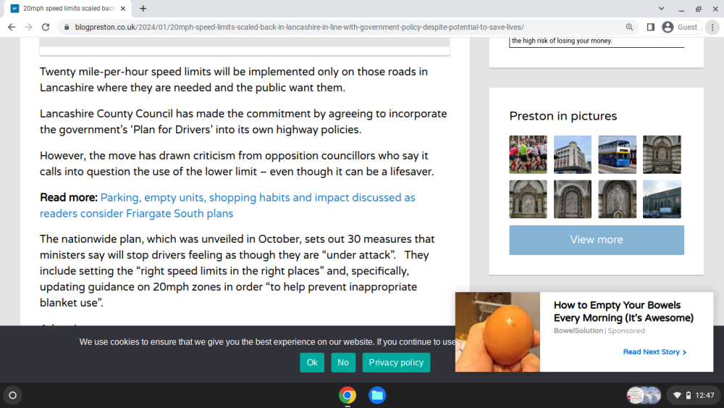Reload the Blog Preston page
The width and height of the screenshot is (724, 408).
click(46, 28)
